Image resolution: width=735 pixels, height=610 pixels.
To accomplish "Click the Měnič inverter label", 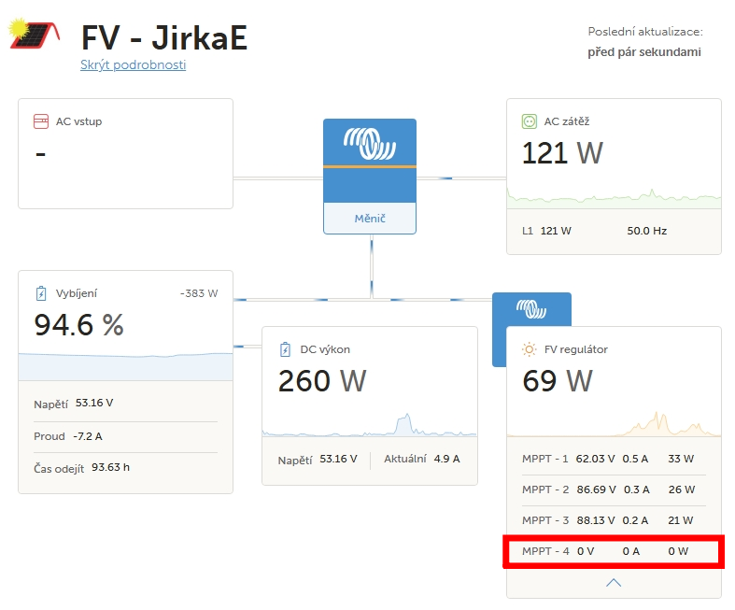I will [370, 219].
